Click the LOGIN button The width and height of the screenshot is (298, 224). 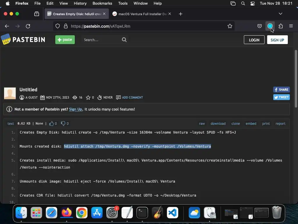254,40
